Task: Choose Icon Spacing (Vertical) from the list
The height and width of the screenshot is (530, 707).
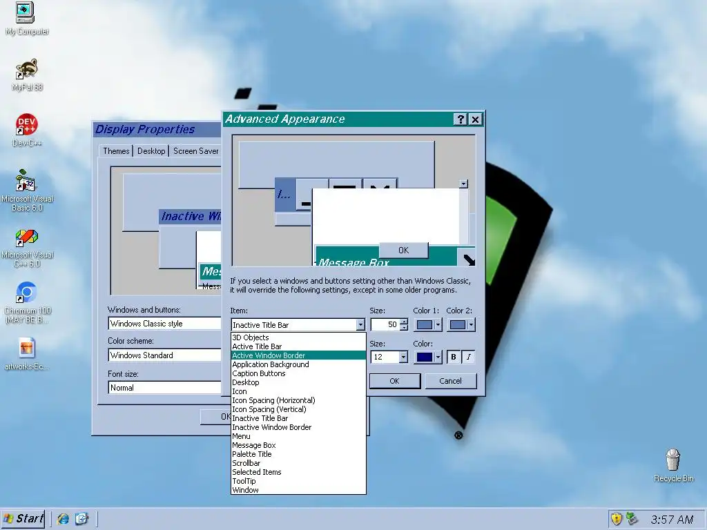Action: 298,409
